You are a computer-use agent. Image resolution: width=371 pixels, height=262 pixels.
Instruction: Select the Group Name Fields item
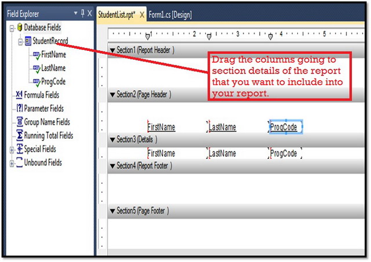pyautogui.click(x=47, y=122)
